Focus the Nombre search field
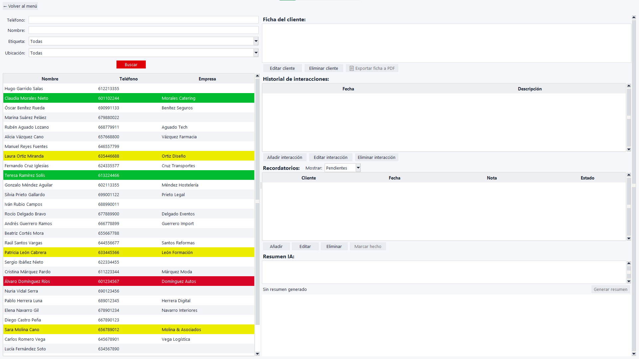The height and width of the screenshot is (359, 639). [143, 30]
